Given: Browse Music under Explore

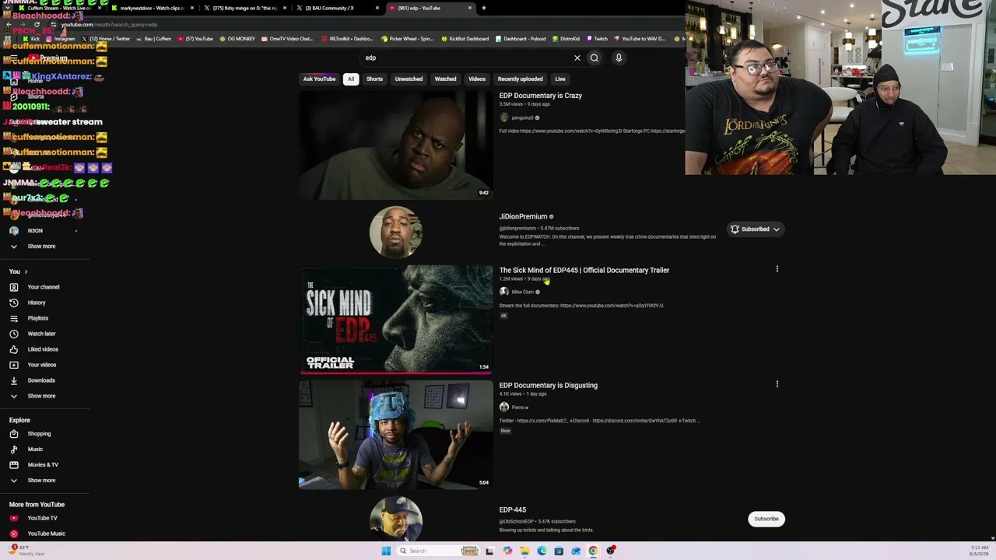Looking at the screenshot, I should [35, 450].
